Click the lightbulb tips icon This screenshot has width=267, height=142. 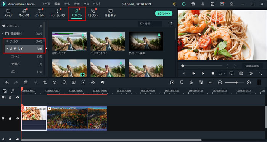(x=174, y=4)
